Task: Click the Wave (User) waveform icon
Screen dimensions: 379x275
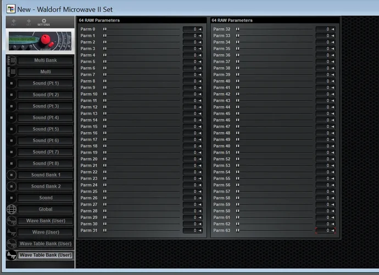Action: [x=12, y=232]
